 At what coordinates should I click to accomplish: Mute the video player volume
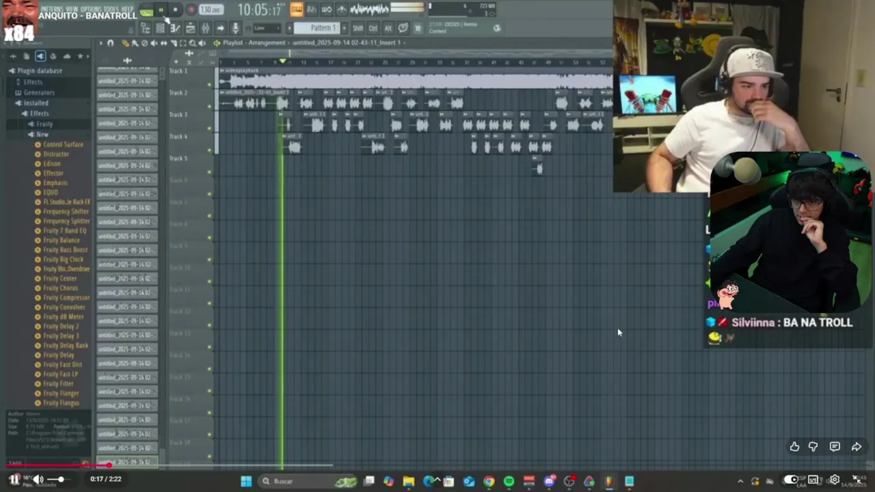tap(38, 480)
